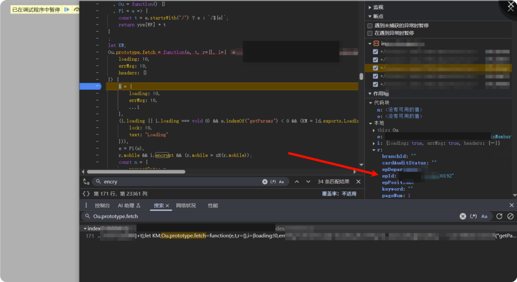The image size is (517, 282).
Task: Click the orange script file icon in breakpoints
Action: click(376, 43)
